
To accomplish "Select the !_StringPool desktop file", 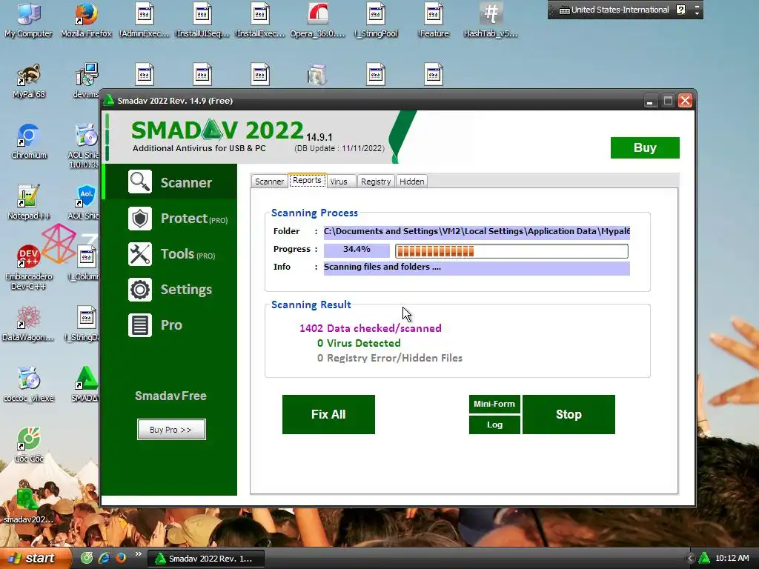I will point(376,20).
